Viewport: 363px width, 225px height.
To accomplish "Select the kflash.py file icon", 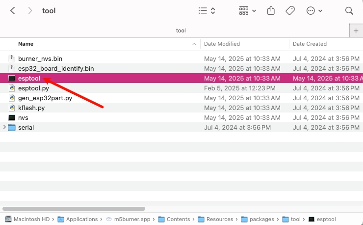I will click(x=12, y=108).
